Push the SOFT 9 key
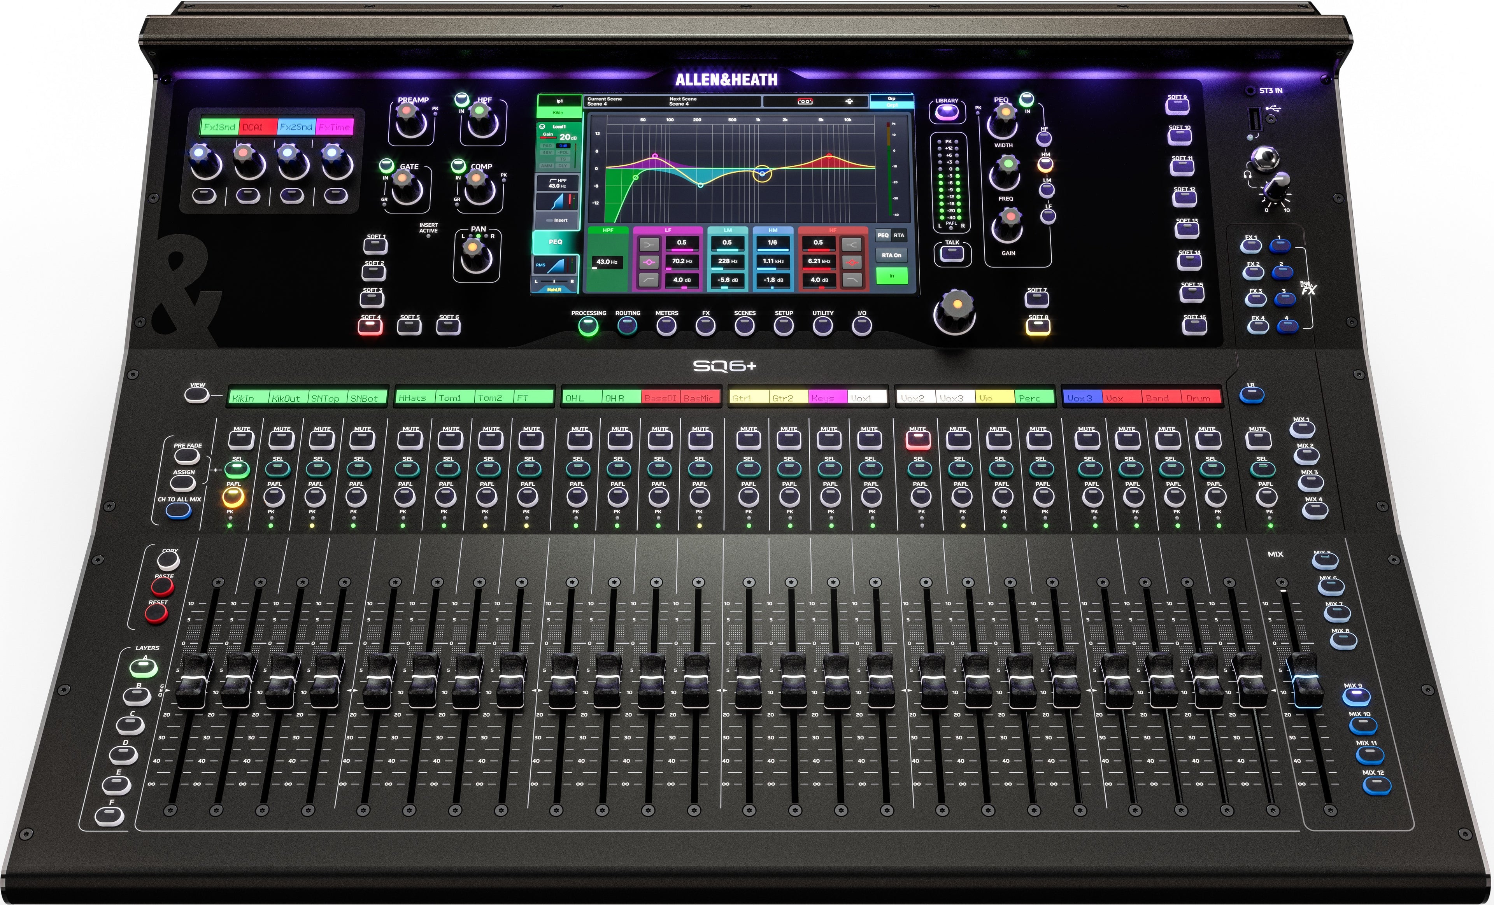This screenshot has width=1494, height=905. tap(1177, 107)
